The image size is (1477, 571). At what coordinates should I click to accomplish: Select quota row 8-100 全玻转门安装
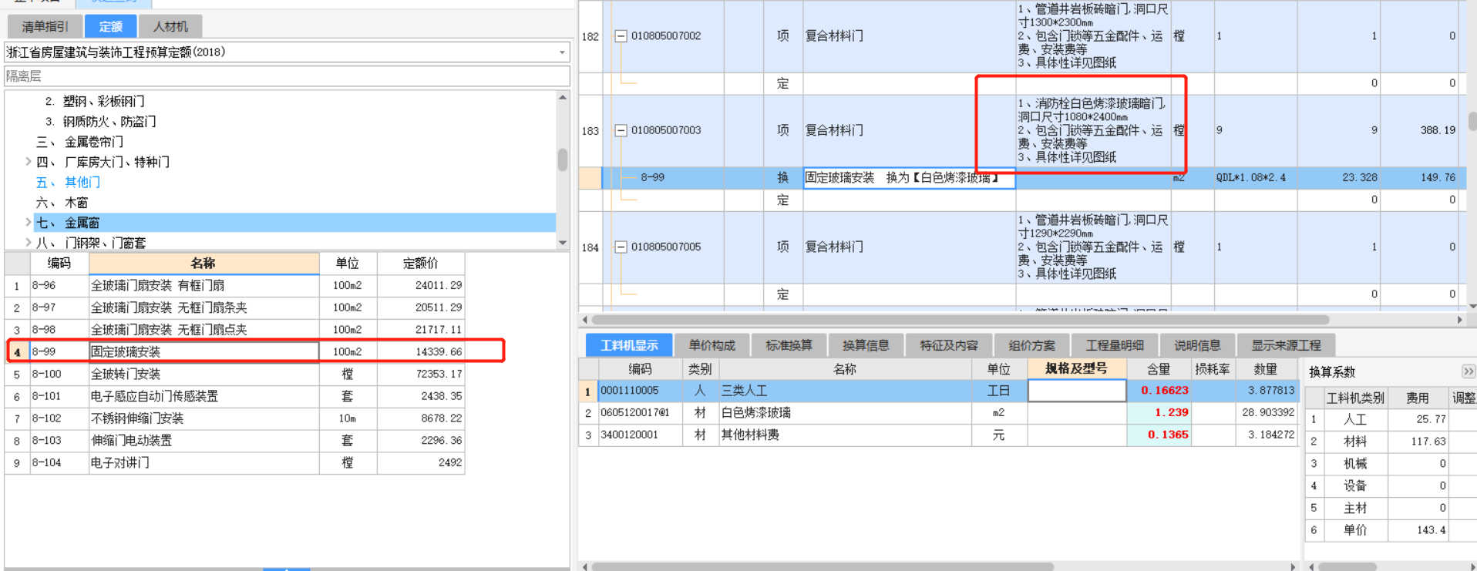(234, 374)
